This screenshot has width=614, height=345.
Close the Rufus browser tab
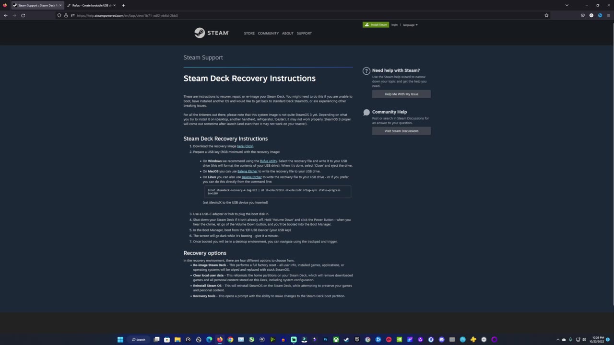tap(114, 5)
